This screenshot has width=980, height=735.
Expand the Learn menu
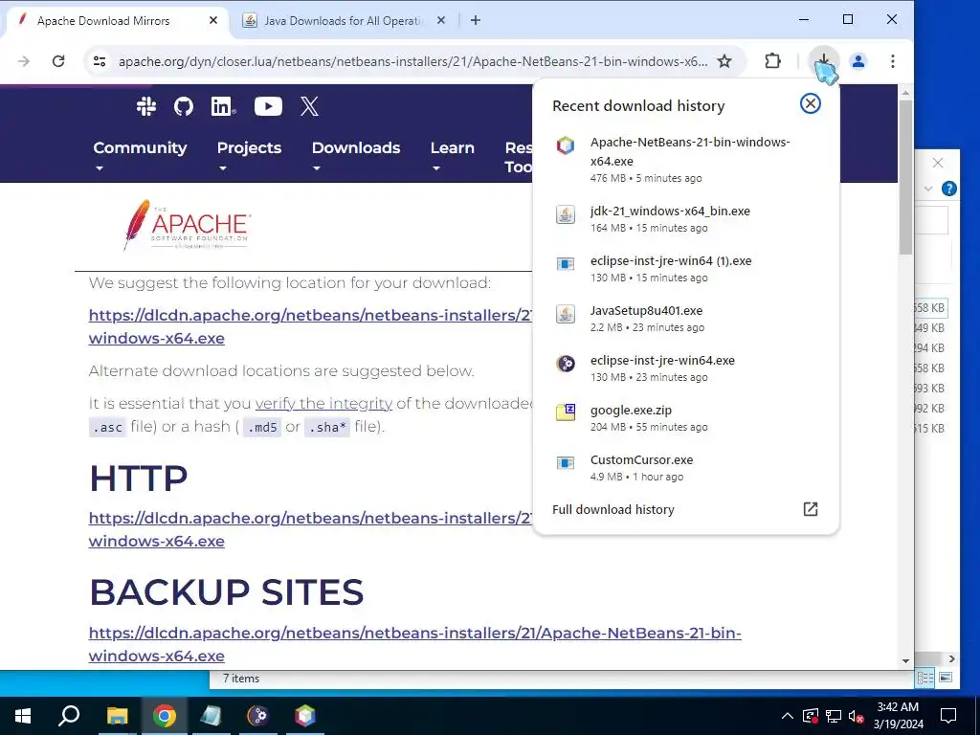pos(452,155)
